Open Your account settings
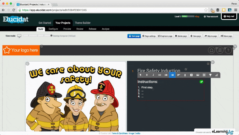This screenshot has width=239, height=135. [x=211, y=17]
